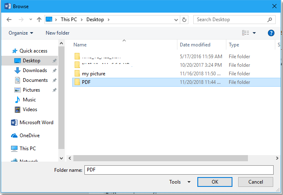Click the search magnifier icon
Image resolution: width=283 pixels, height=195 pixels.
[x=270, y=20]
